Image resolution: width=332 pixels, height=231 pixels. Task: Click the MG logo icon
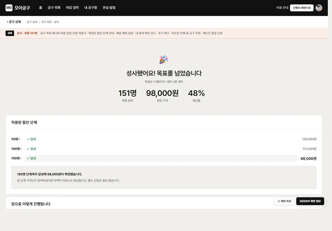[x=9, y=8]
